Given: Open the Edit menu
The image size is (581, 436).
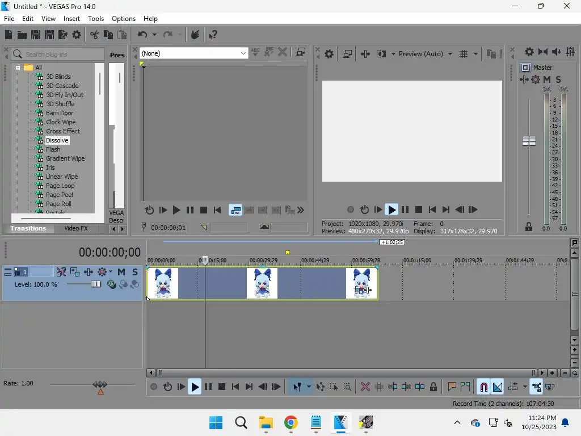Looking at the screenshot, I should (27, 19).
